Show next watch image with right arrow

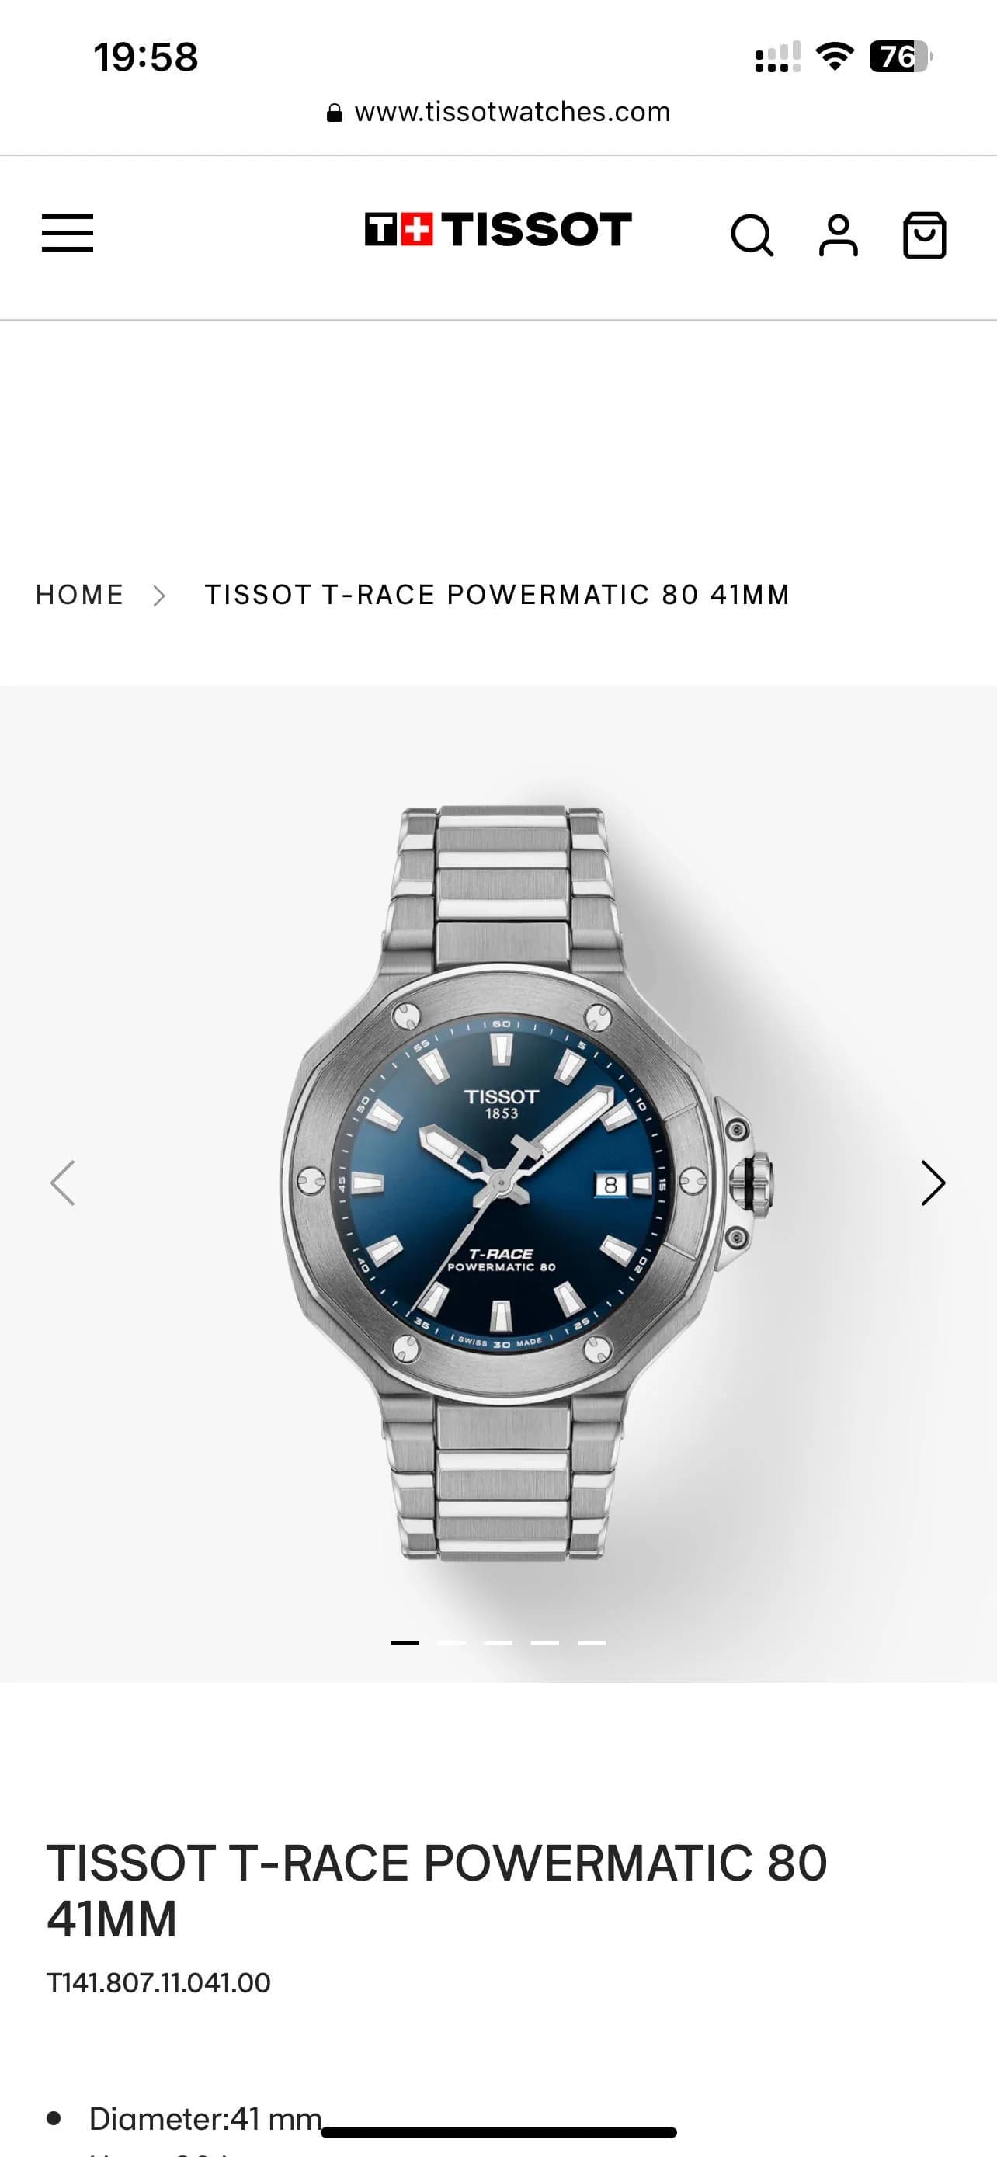(933, 1183)
